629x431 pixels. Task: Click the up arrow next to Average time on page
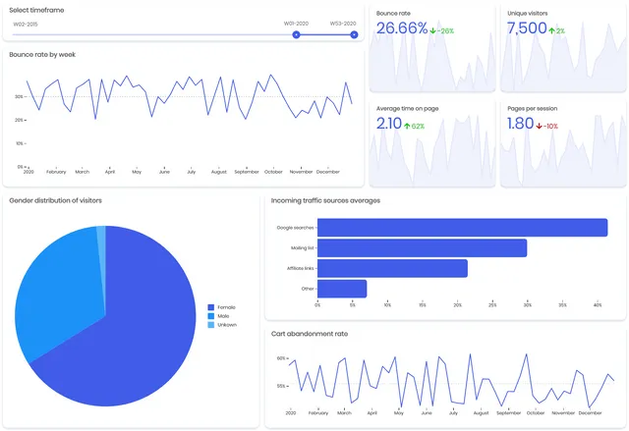tap(407, 127)
